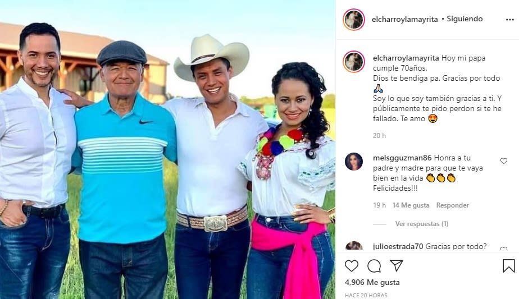Like the post with heart icon
This screenshot has height=299, width=519.
coord(351,266)
